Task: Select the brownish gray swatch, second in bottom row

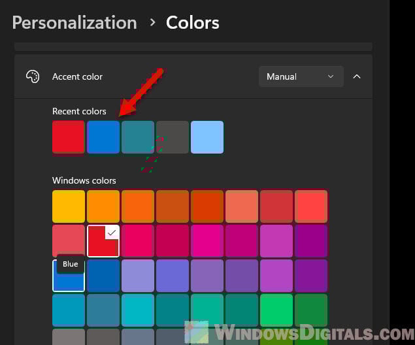Action: 103,337
